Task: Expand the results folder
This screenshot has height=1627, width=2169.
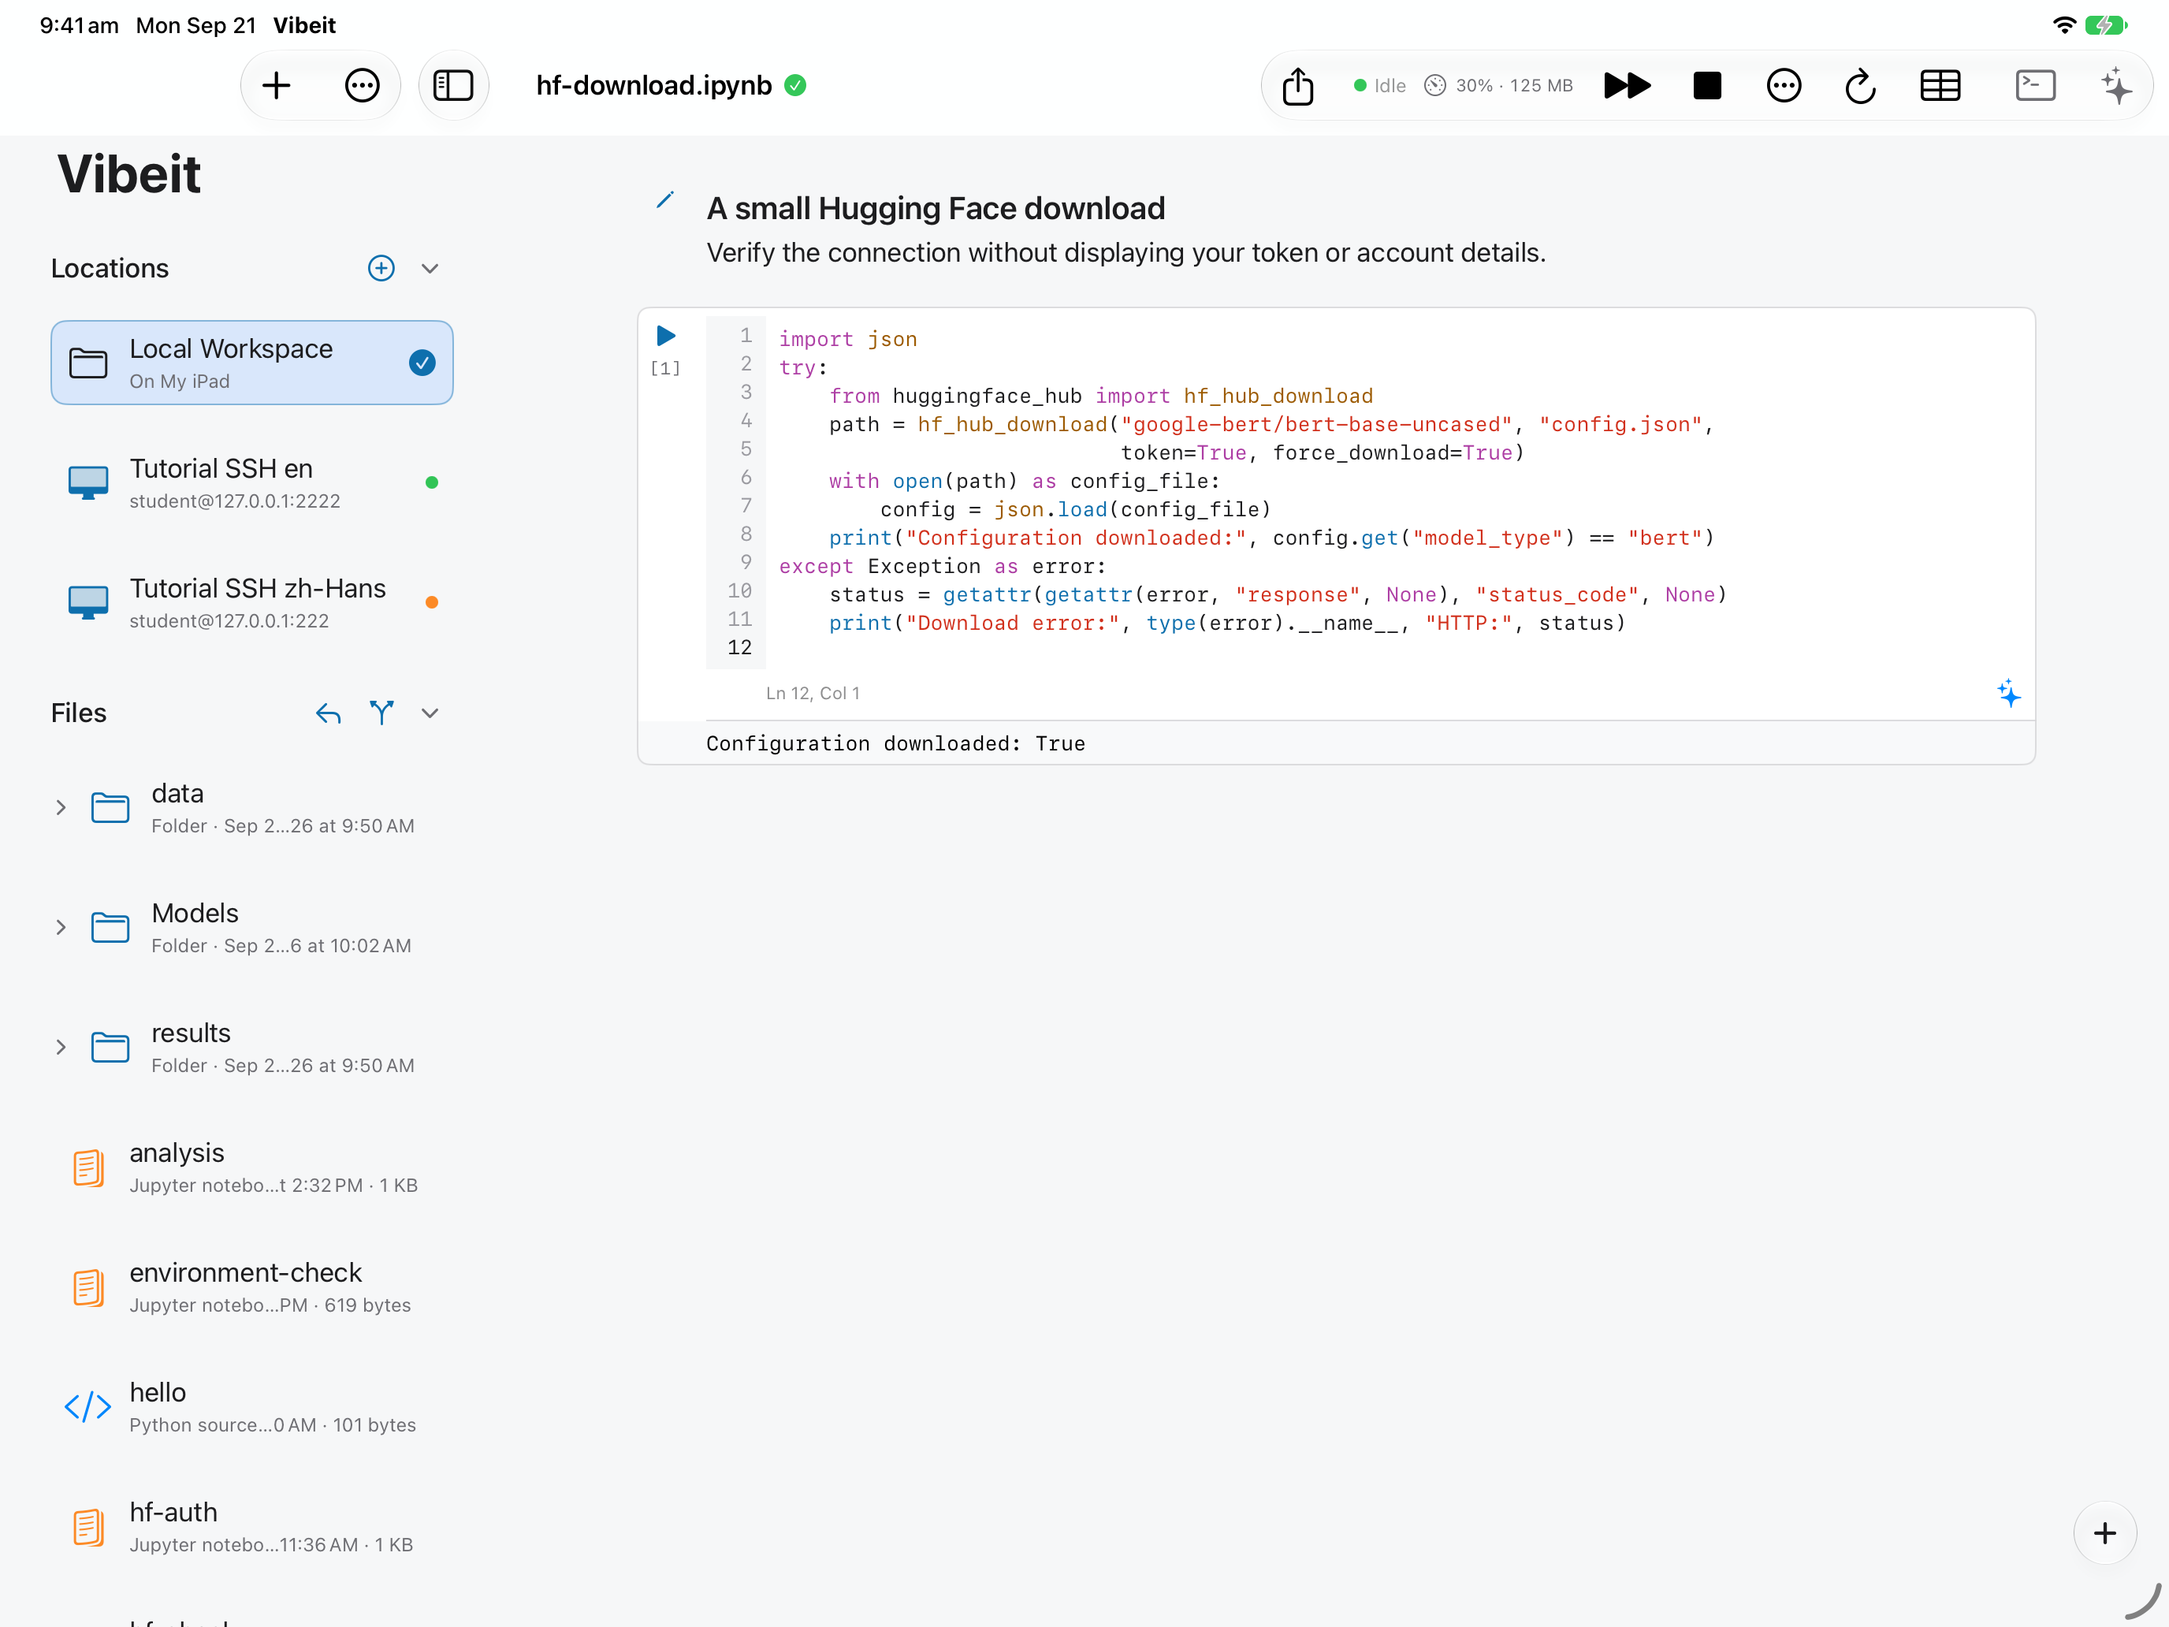Action: pos(61,1046)
